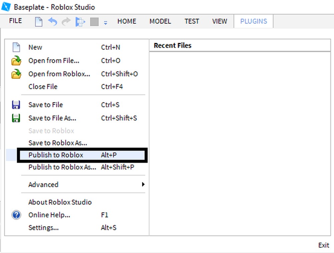Click the Play test icon in quick access toolbar
334x253 pixels.
point(80,21)
